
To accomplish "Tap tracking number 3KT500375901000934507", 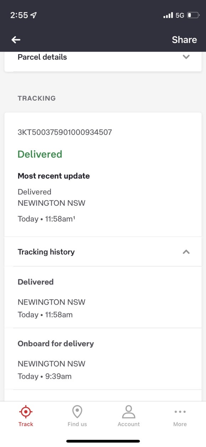I will (65, 132).
